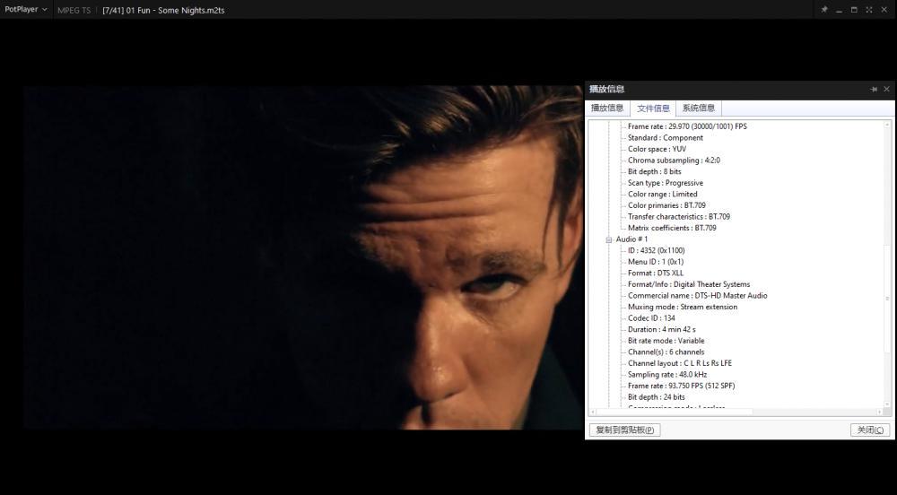897x495 pixels.
Task: Select the 'Muxing mode : Stream extension' row
Action: point(683,307)
